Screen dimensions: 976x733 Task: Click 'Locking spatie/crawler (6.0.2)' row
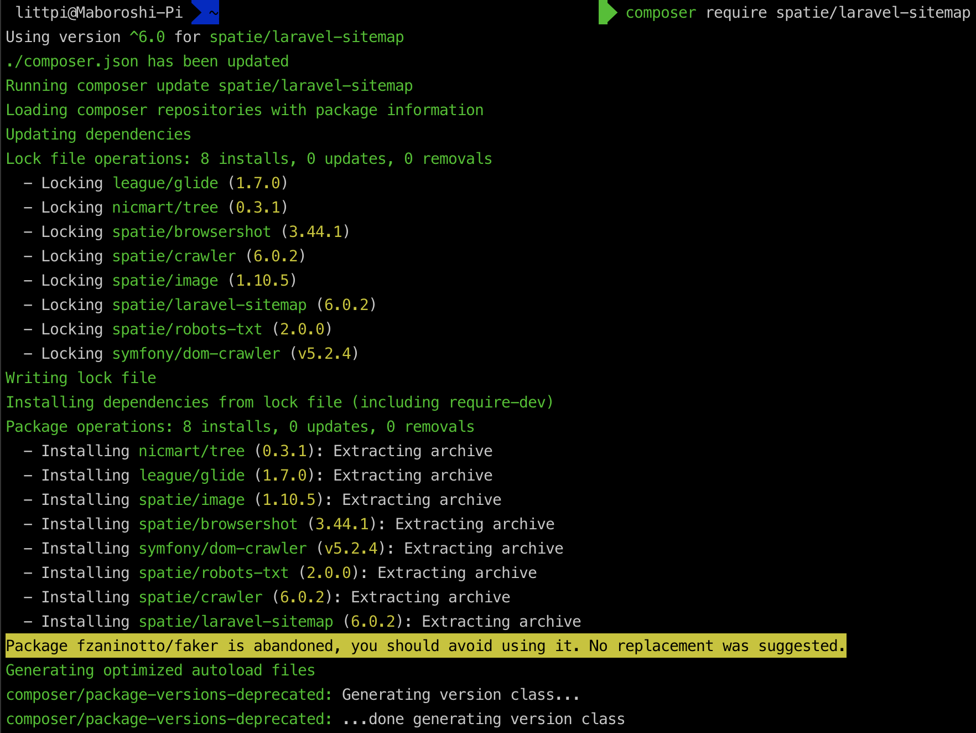164,256
